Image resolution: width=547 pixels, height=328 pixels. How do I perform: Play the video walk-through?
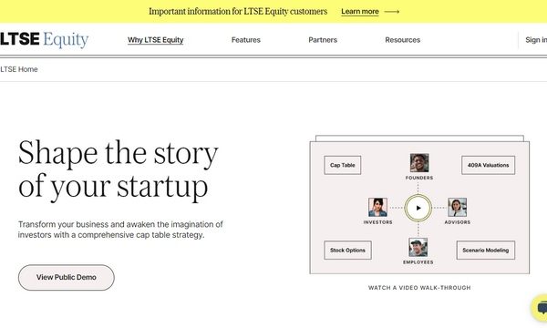[x=418, y=208]
